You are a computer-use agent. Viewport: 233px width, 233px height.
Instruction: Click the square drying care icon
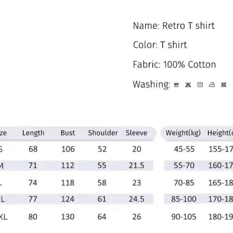click(x=200, y=85)
